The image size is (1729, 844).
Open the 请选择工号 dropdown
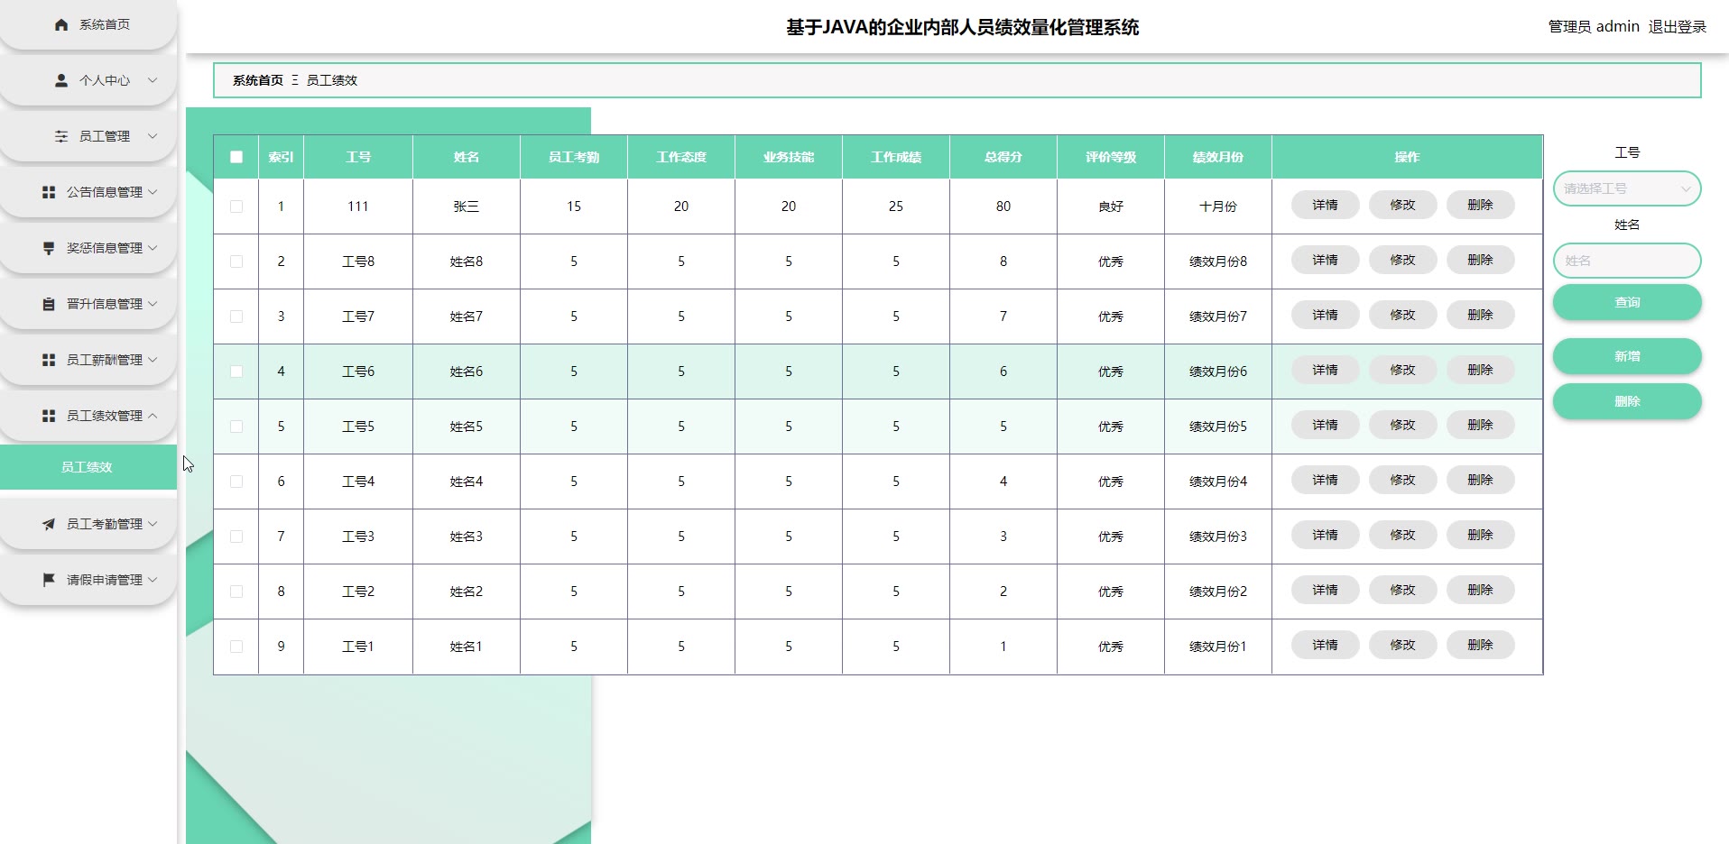click(1626, 188)
